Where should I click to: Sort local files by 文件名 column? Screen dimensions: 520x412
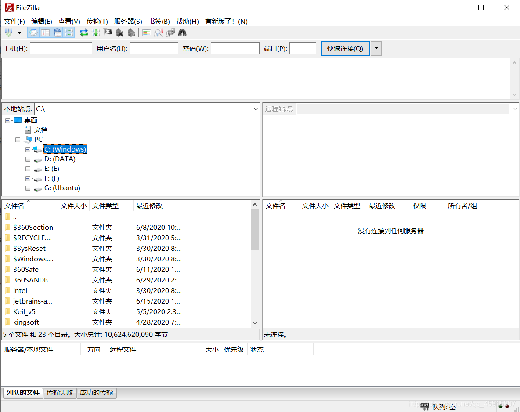pyautogui.click(x=28, y=206)
